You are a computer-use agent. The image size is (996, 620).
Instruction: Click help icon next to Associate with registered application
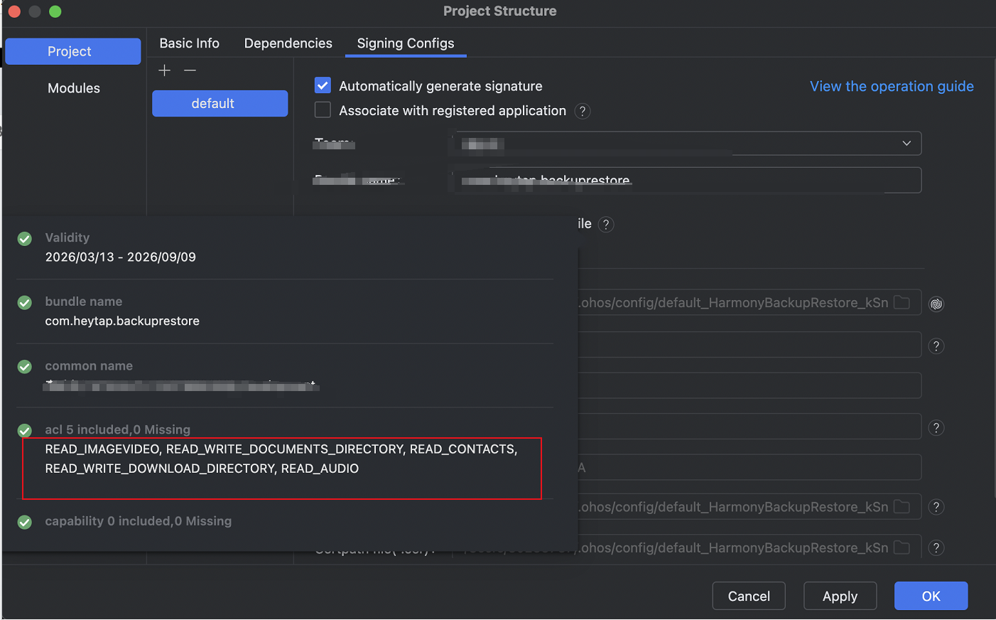[x=583, y=111]
